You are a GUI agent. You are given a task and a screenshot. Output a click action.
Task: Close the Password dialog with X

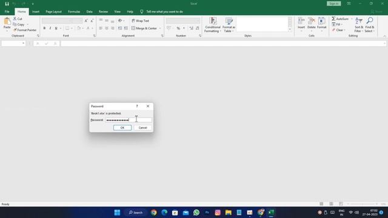[x=148, y=106]
